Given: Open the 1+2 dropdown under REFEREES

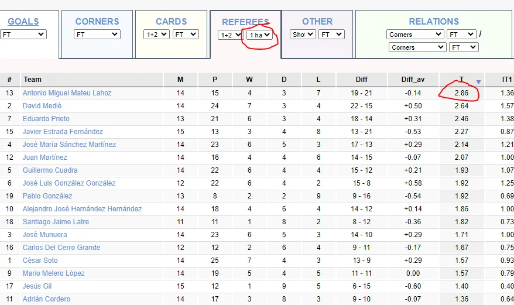Looking at the screenshot, I should [x=230, y=35].
